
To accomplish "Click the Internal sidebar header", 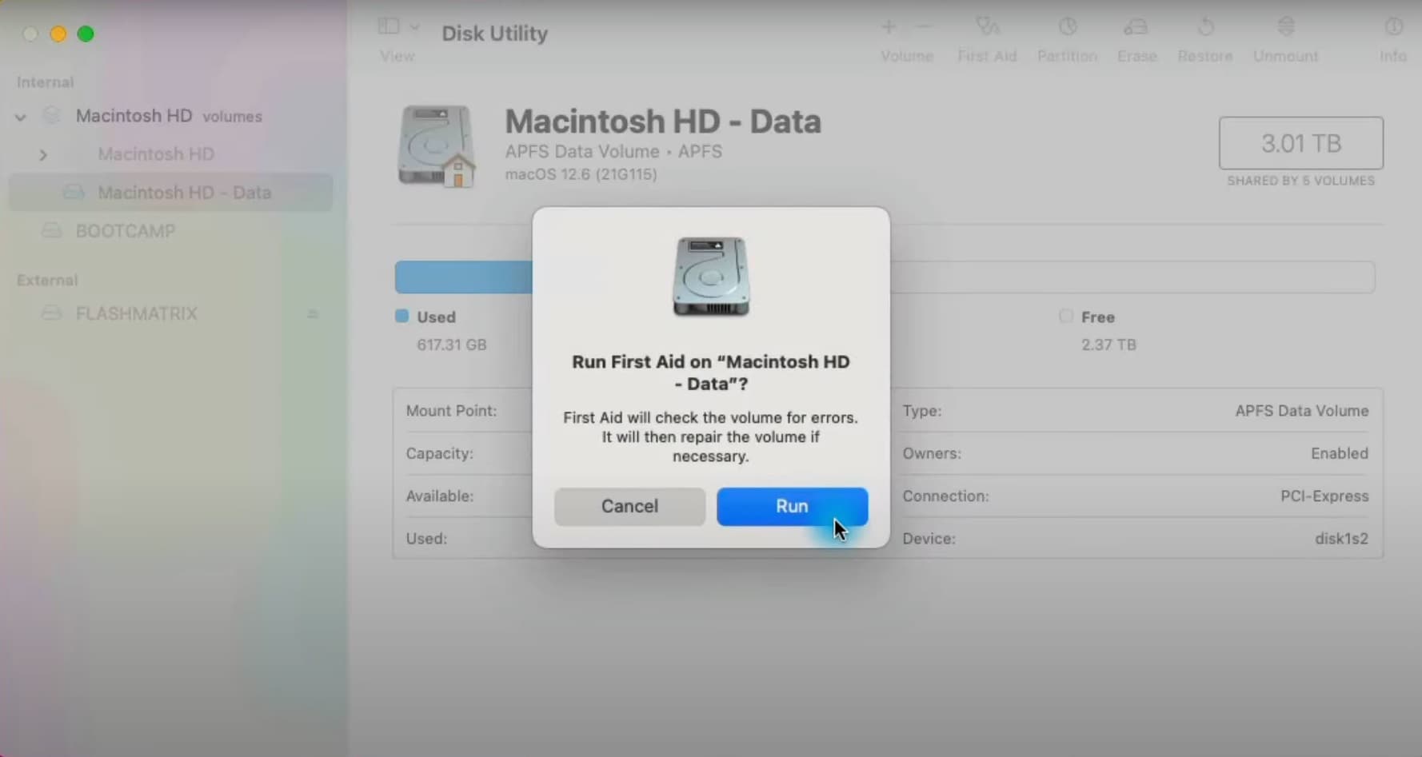I will pos(45,82).
